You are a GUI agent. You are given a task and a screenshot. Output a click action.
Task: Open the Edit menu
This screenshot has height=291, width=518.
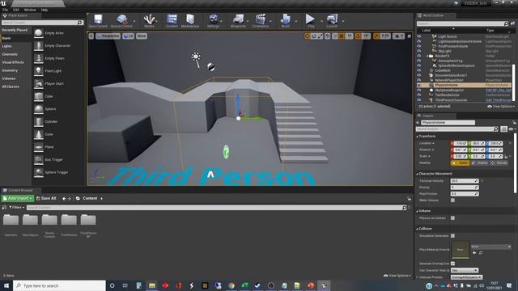[x=16, y=10]
